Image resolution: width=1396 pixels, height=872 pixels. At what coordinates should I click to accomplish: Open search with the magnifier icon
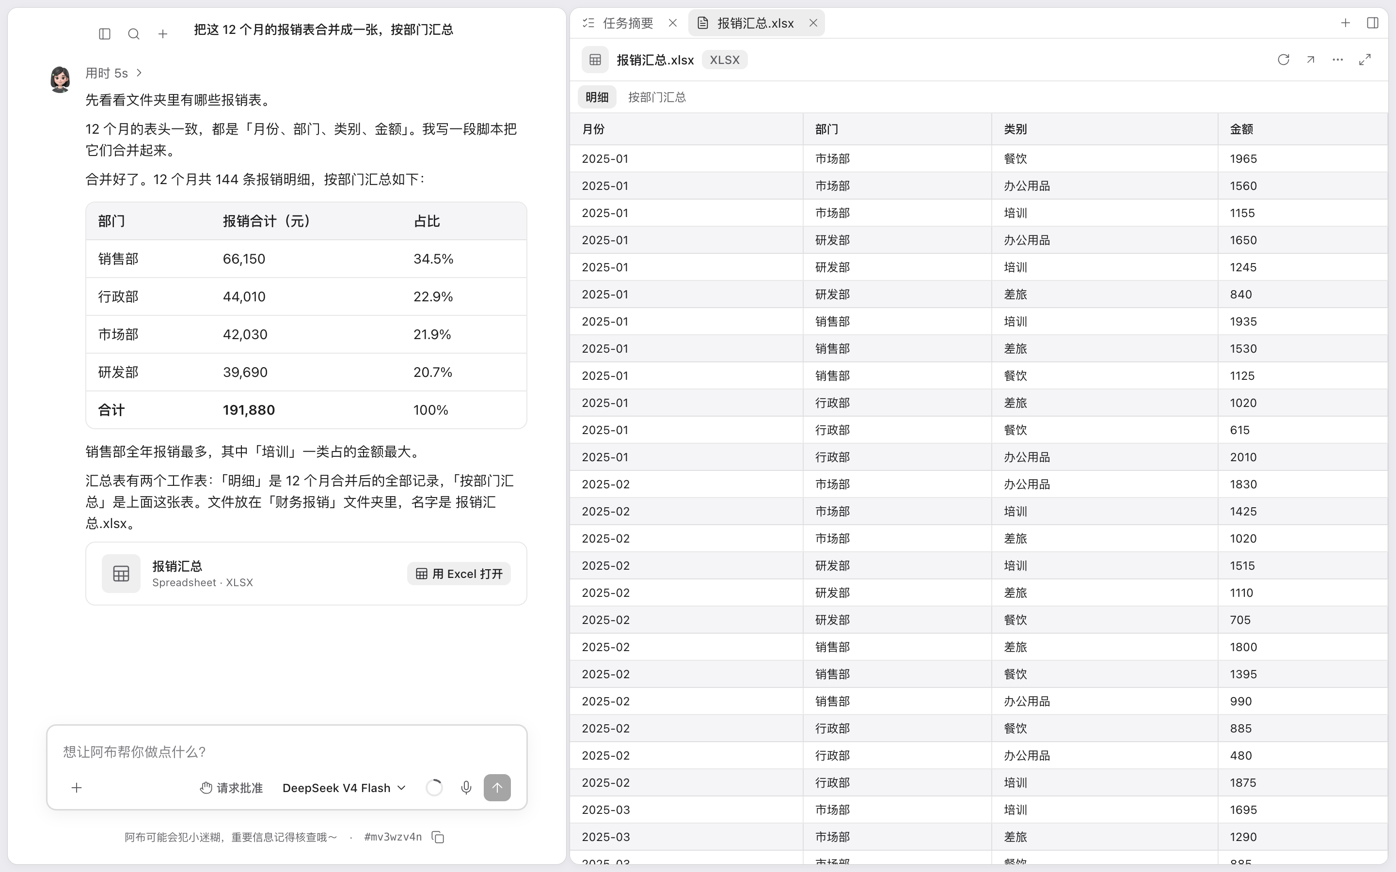(134, 34)
